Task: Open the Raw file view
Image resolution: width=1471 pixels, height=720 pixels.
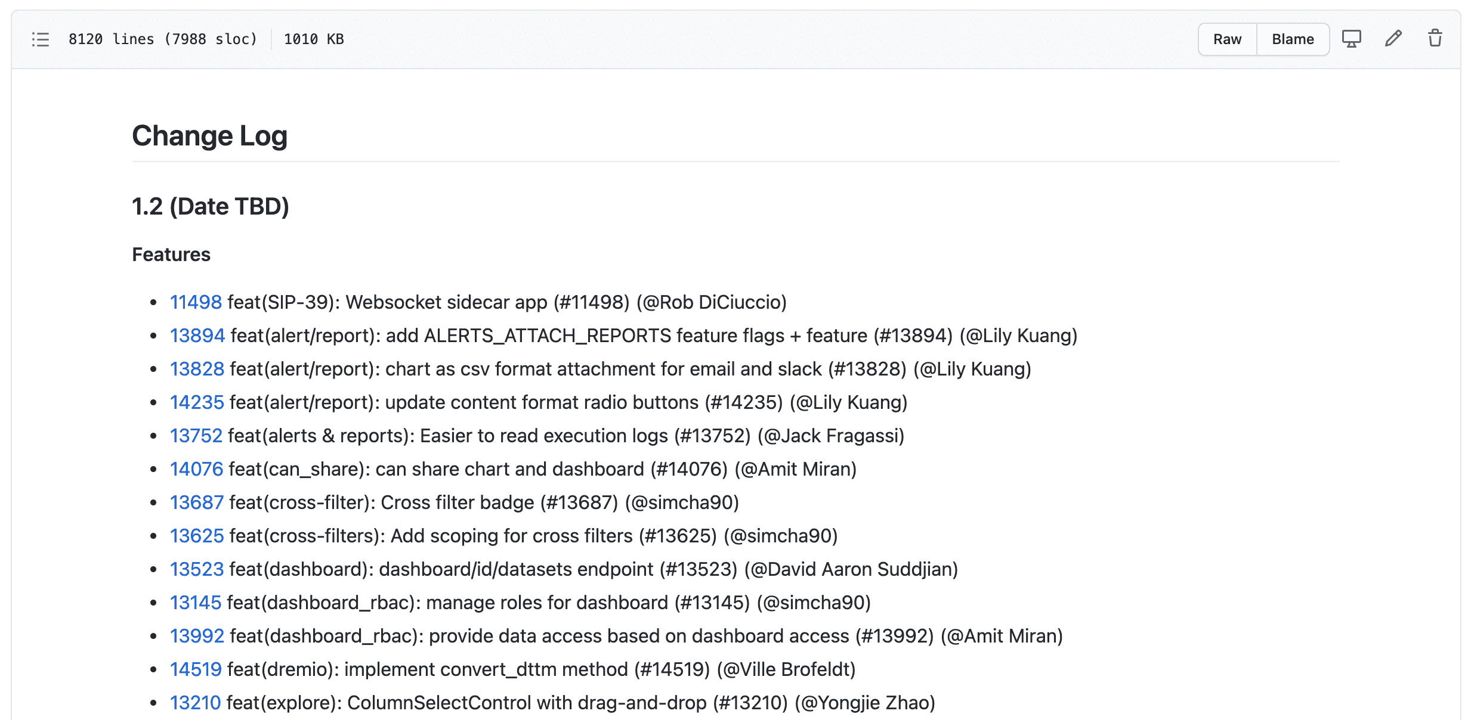Action: [1227, 39]
